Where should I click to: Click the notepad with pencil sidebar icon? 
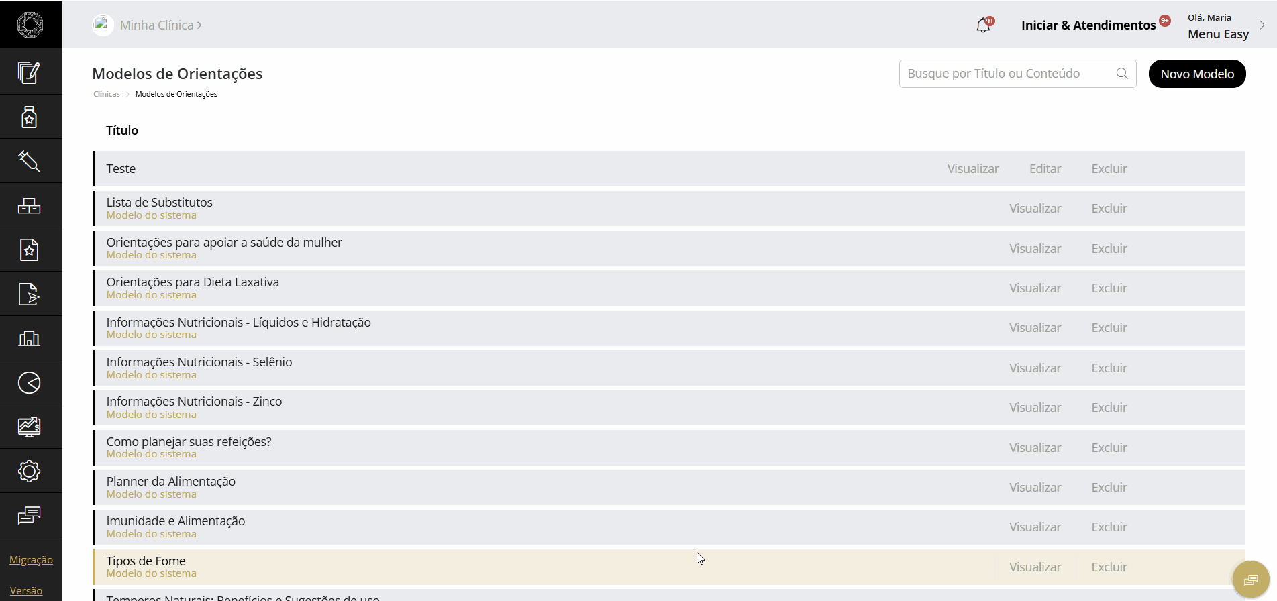coord(29,72)
